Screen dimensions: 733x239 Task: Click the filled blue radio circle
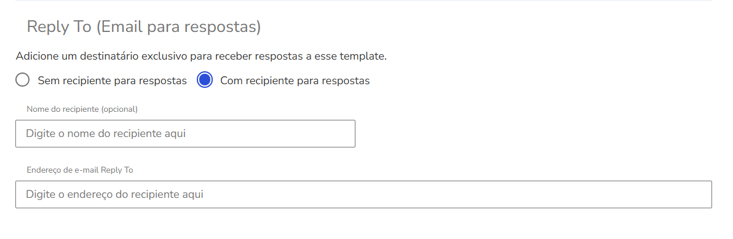[205, 80]
